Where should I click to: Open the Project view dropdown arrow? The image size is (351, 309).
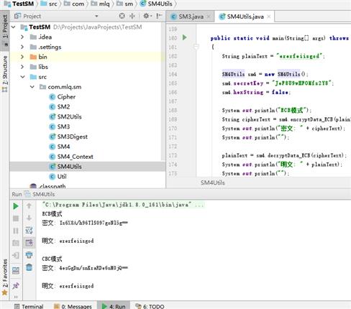pyautogui.click(x=96, y=17)
